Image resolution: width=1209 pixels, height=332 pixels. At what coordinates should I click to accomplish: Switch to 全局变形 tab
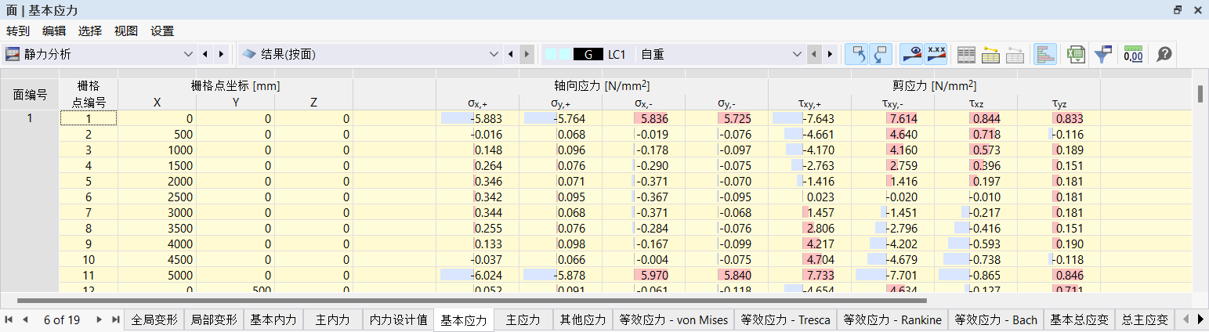click(154, 319)
